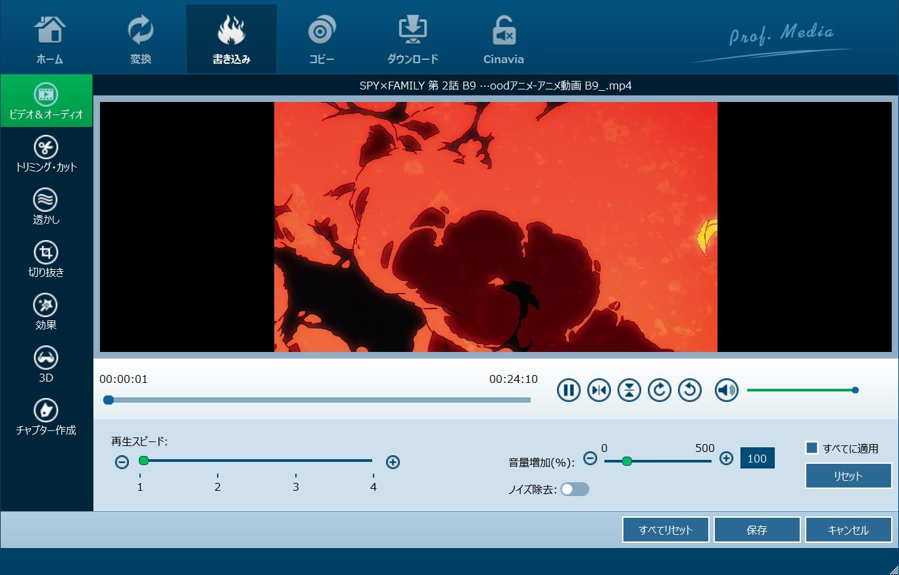Toggle the noise removal (ノイズ除去) switch
This screenshot has width=899, height=575.
pos(575,489)
